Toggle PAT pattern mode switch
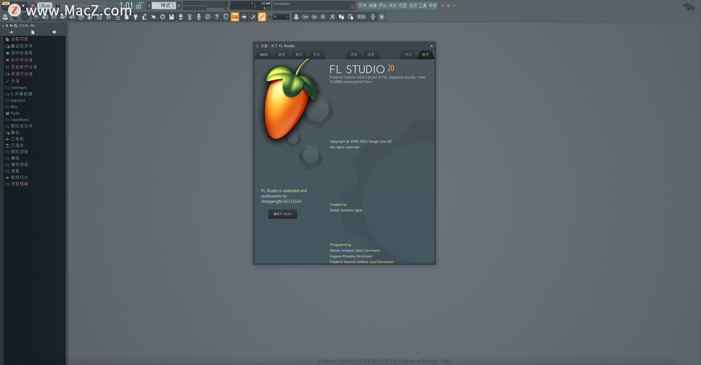 point(6,4)
